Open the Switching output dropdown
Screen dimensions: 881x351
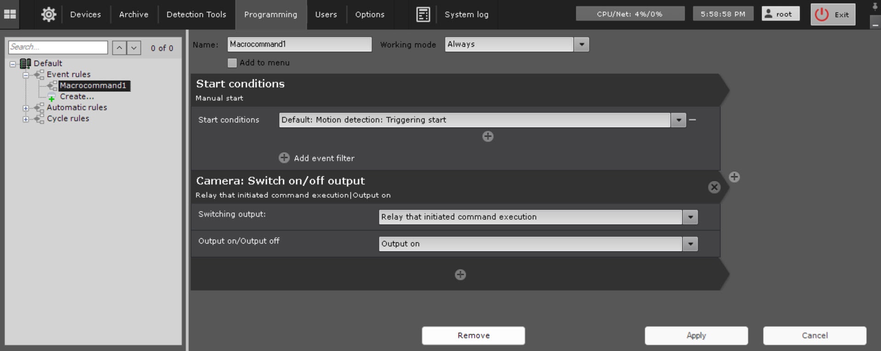690,217
